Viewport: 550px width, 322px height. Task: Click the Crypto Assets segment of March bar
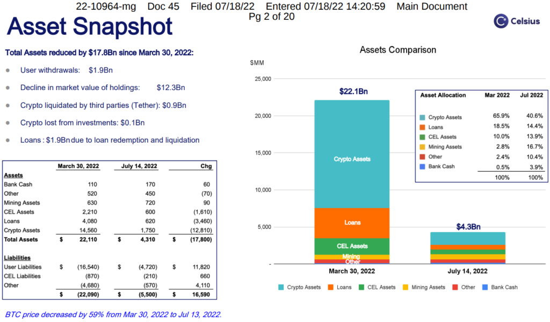coord(352,159)
